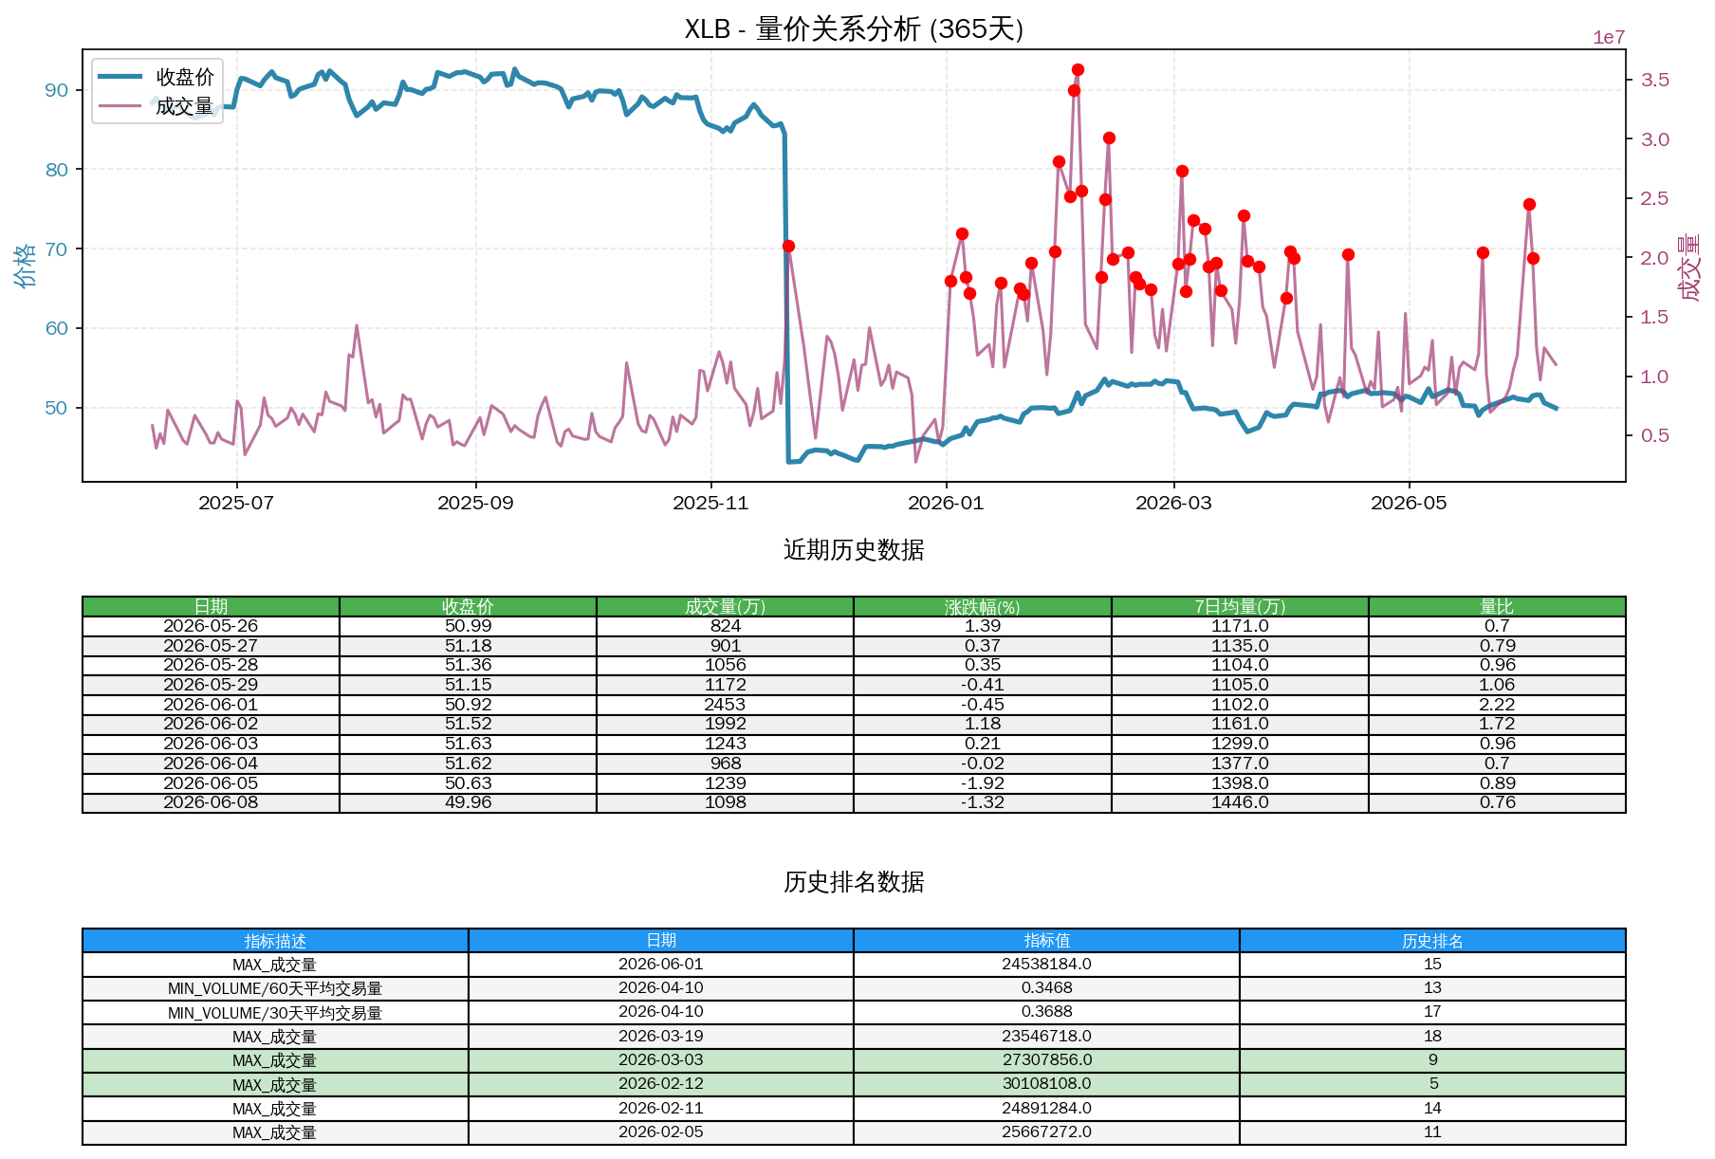Image resolution: width=1715 pixels, height=1159 pixels.
Task: Select the closing price cell 51.18
Action: pyautogui.click(x=468, y=646)
